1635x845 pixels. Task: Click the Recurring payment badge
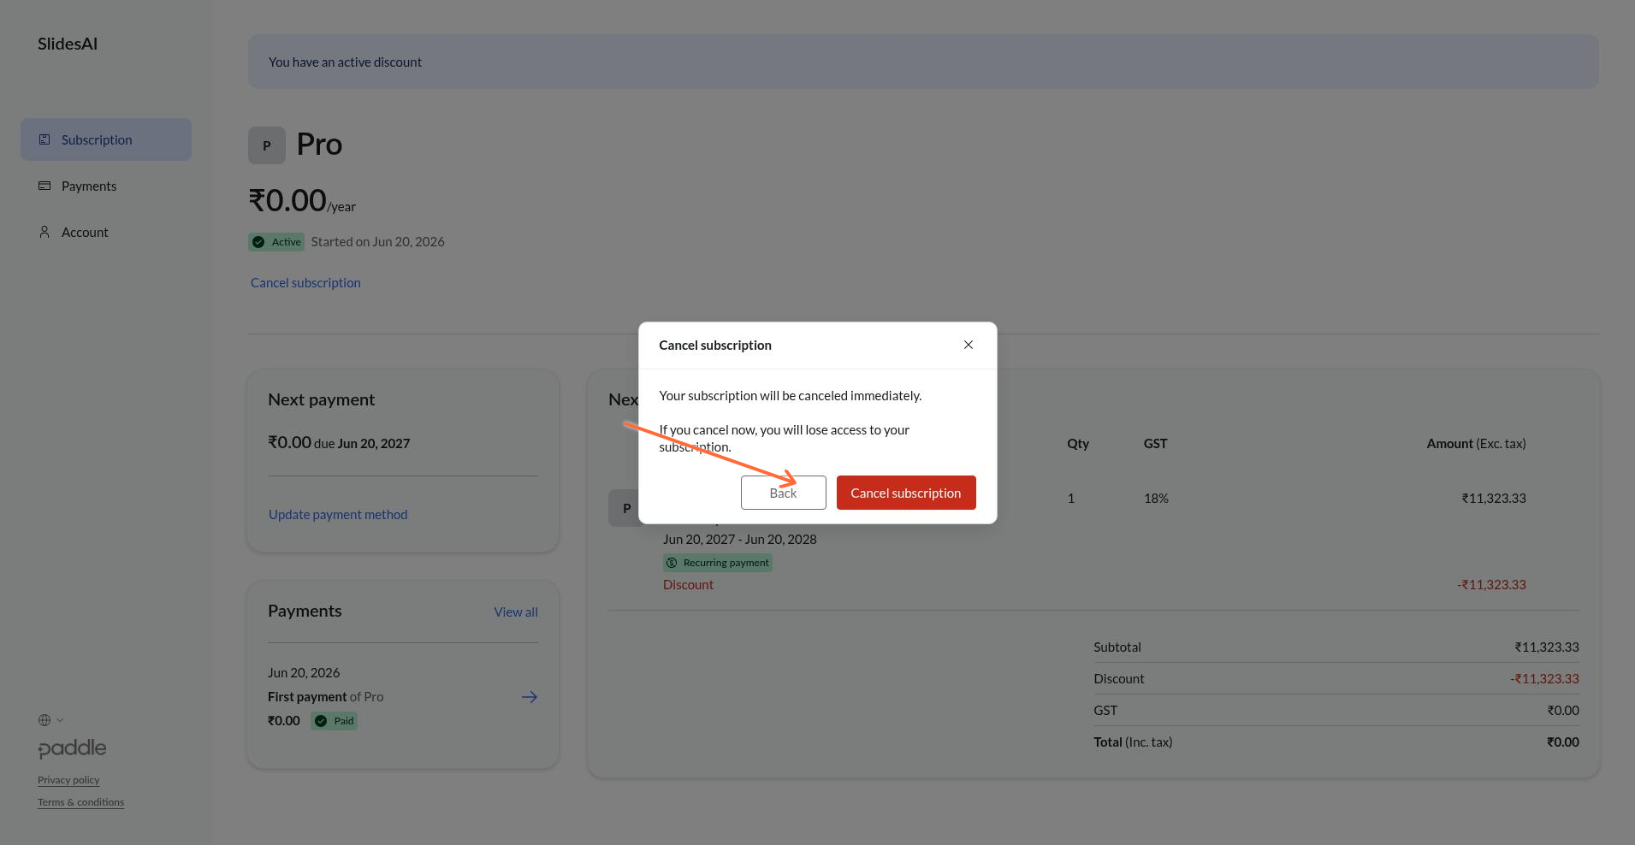point(718,563)
